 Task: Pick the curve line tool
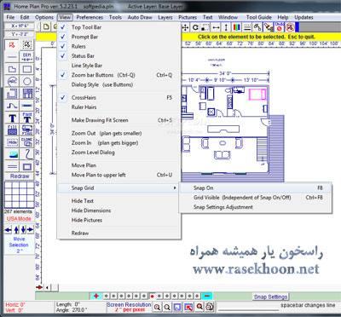tap(12, 106)
